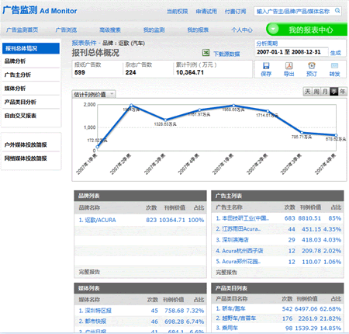Go to the 高级搜索 navigation tab
349x334 pixels.
pyautogui.click(x=110, y=30)
